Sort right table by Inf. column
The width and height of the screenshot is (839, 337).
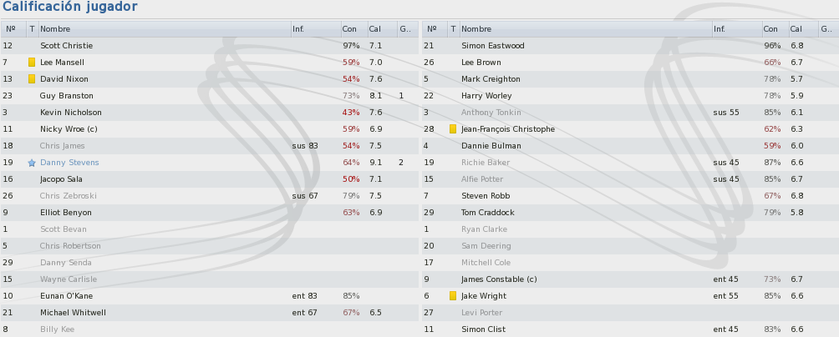pos(737,29)
